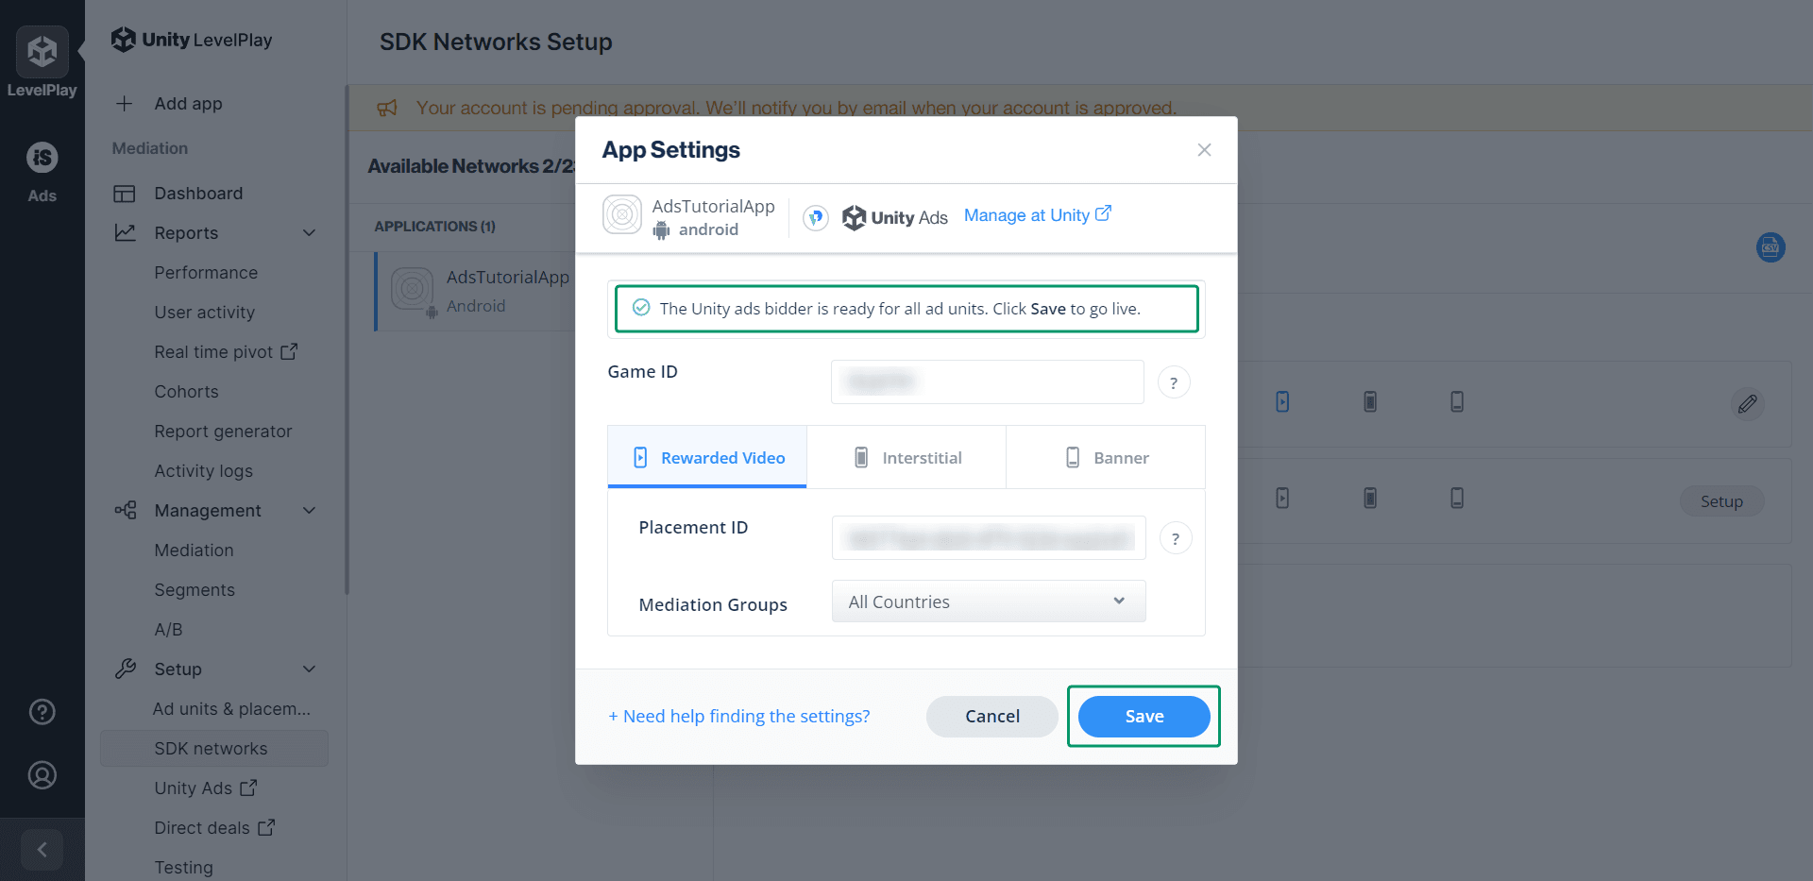1813x881 pixels.
Task: Click the Setup button on the second network row
Action: click(1721, 501)
